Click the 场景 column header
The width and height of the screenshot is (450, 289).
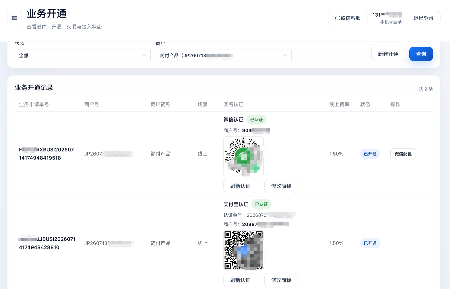(203, 104)
